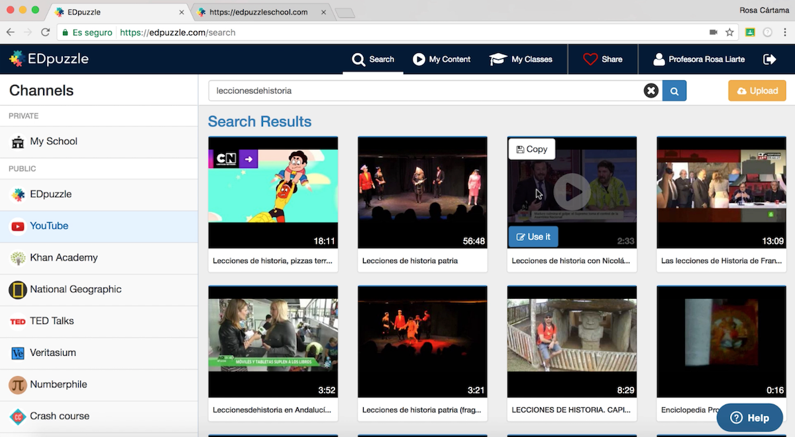Click the blue magnifier search button
Screen dimensions: 795x437
[674, 91]
